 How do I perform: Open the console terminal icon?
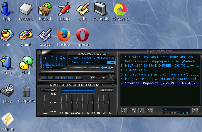tap(101, 11)
